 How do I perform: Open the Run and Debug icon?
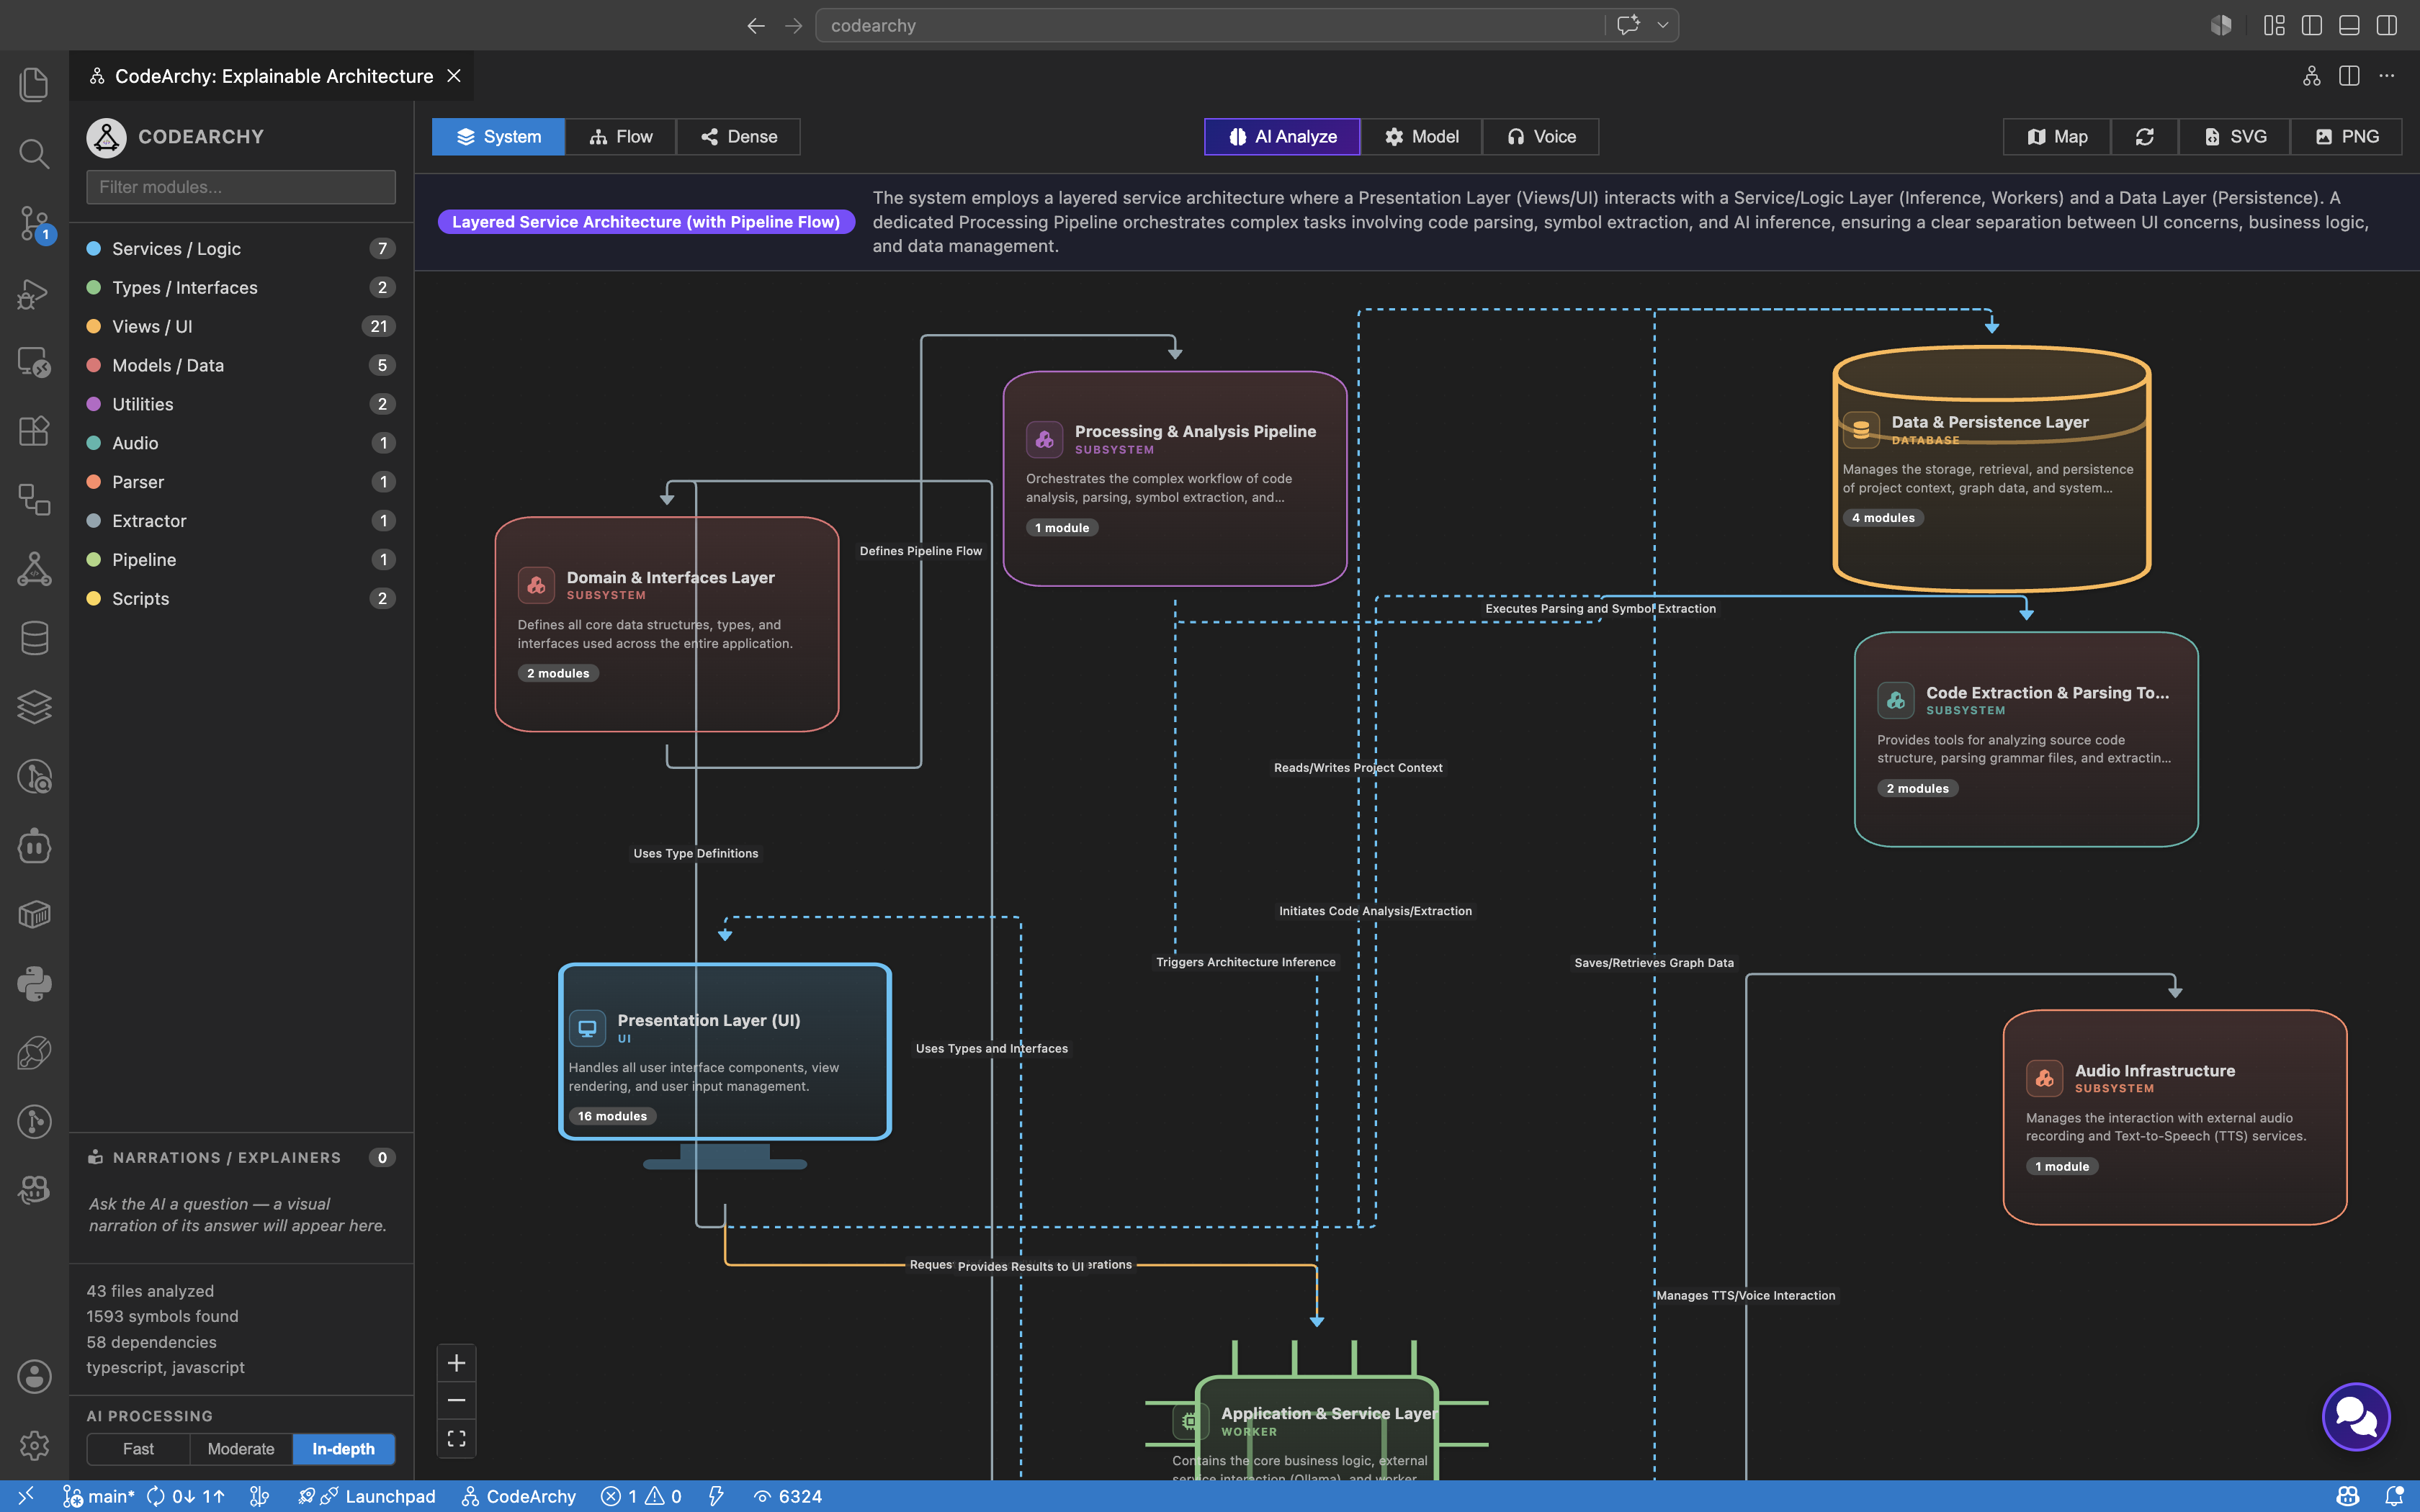click(34, 292)
